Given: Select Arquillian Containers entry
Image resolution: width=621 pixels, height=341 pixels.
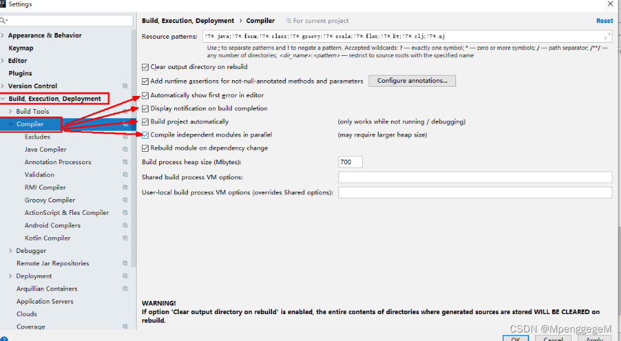Looking at the screenshot, I should pos(47,288).
